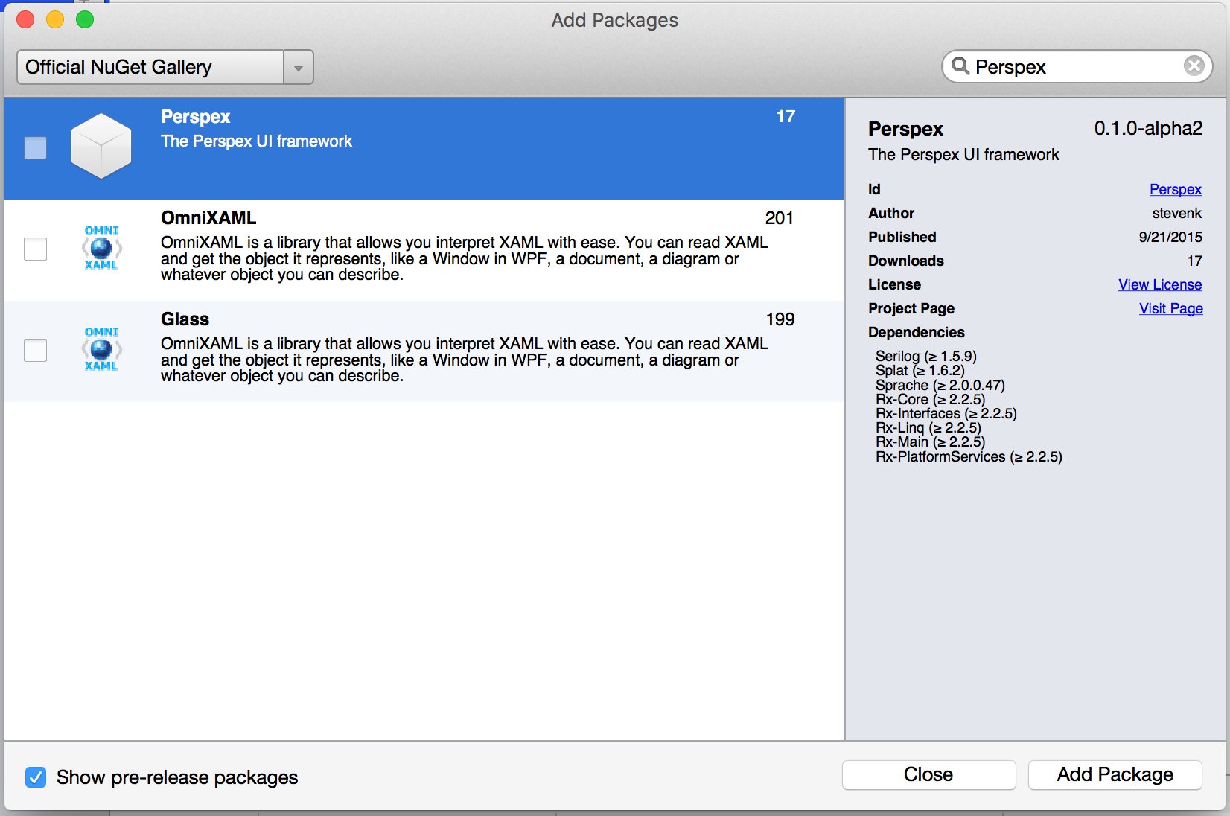Disable Show pre-release packages checkbox
Image resolution: width=1230 pixels, height=816 pixels.
click(35, 777)
